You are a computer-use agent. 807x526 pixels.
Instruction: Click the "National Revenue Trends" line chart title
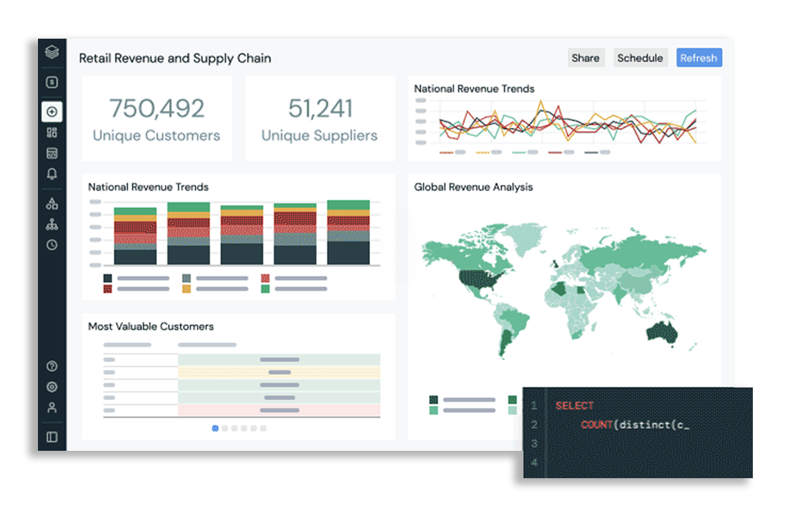click(474, 89)
